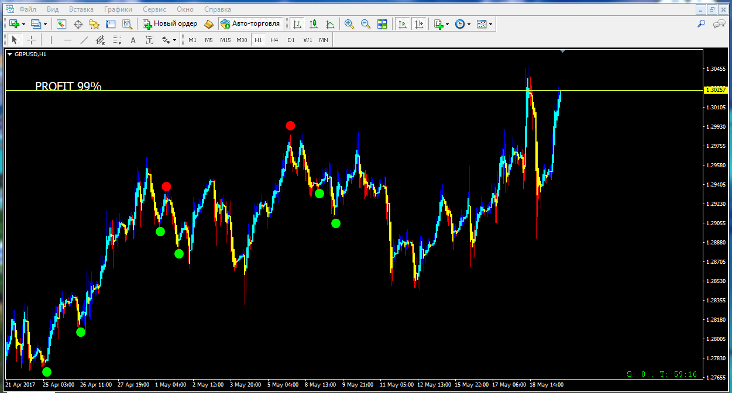Expand the templates dropdown
Image resolution: width=732 pixels, height=393 pixels.
coord(490,24)
